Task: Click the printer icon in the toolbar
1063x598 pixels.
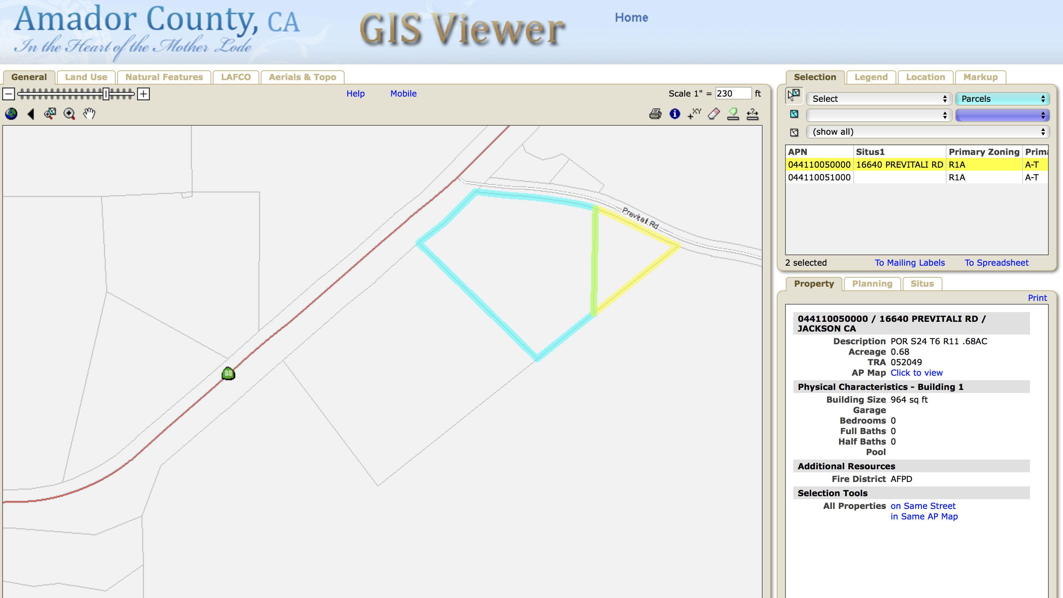Action: [655, 114]
